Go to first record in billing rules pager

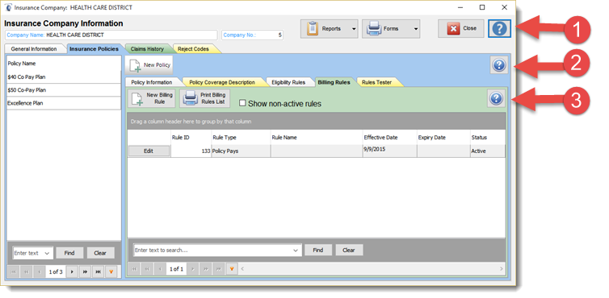click(x=134, y=268)
